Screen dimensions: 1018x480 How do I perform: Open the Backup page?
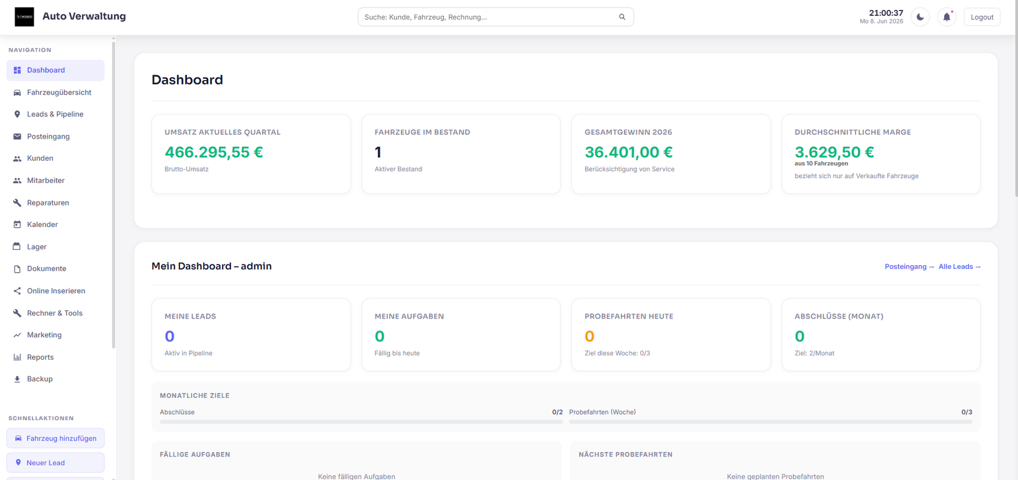click(55, 379)
